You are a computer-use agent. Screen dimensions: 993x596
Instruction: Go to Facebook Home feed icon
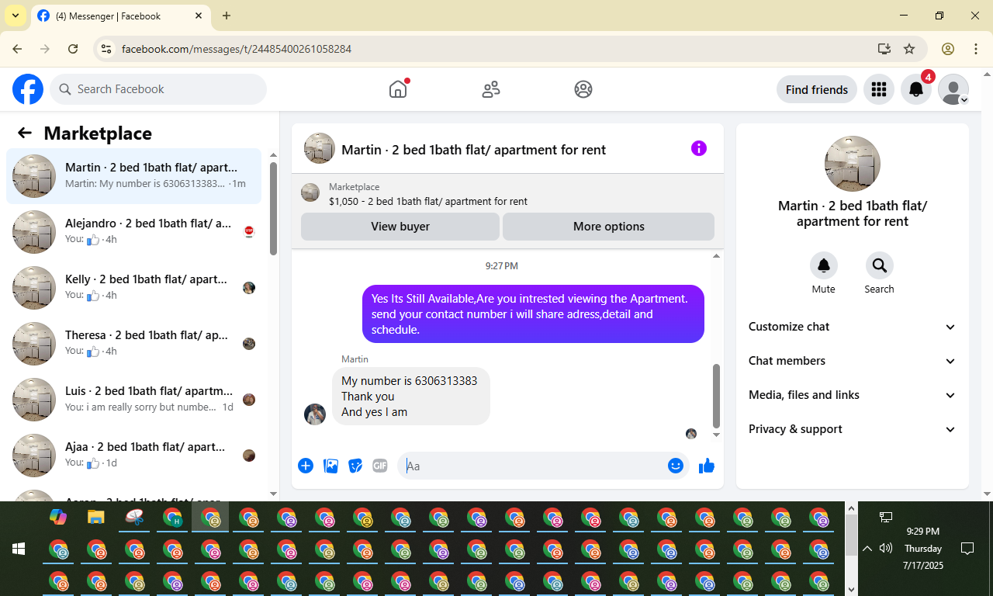398,89
